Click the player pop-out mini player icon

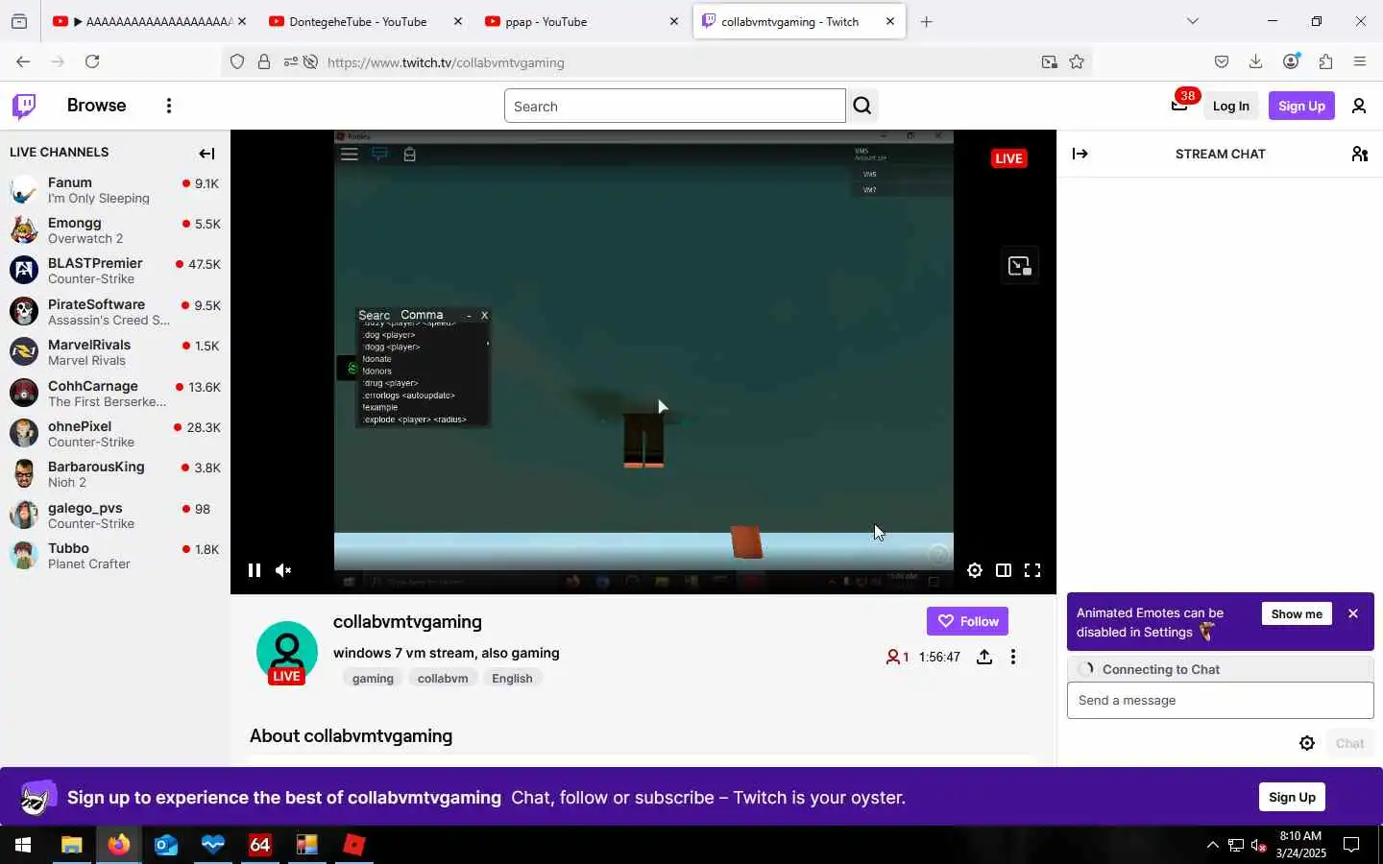pos(1019,266)
